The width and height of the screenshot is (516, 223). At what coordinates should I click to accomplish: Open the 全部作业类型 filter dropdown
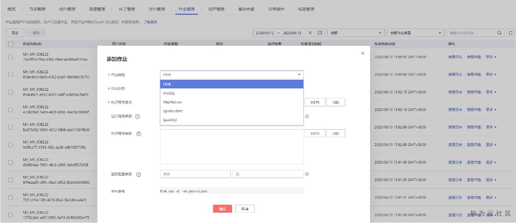pyautogui.click(x=415, y=33)
